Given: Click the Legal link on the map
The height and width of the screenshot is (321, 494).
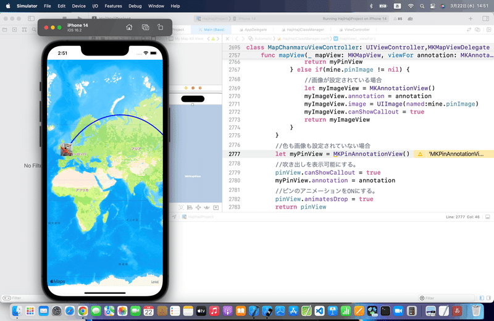Looking at the screenshot, I should tap(155, 282).
